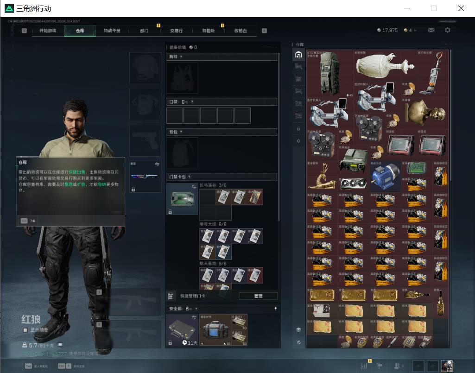Open the 特战干员 tab
The height and width of the screenshot is (373, 475).
[x=112, y=31]
